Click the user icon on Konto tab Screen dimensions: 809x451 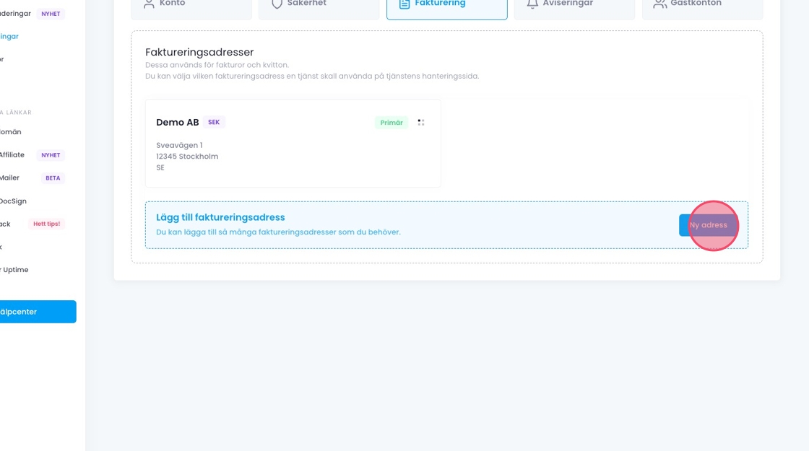coord(149,4)
